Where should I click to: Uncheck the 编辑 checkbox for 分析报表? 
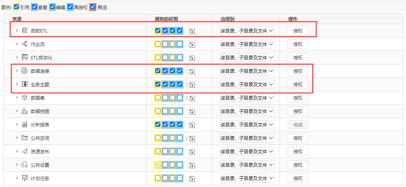coord(173,125)
